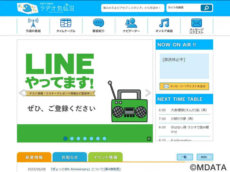Click the magnifier search button

coord(206,8)
